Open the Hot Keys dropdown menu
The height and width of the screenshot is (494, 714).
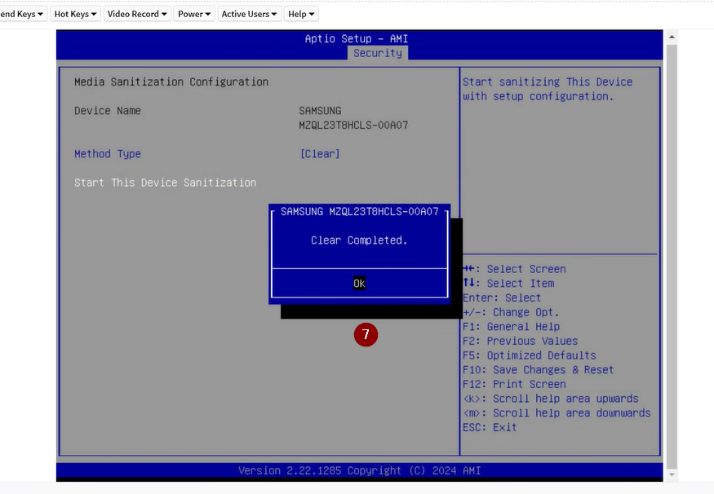[75, 14]
